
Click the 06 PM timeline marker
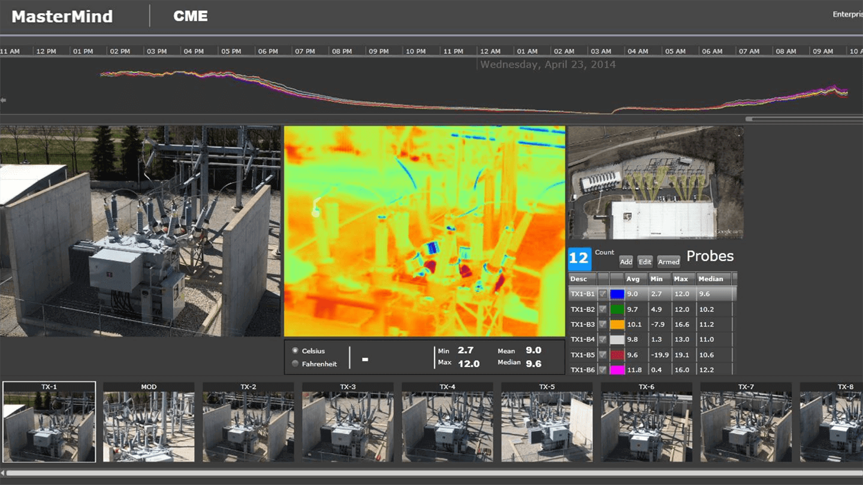tap(268, 51)
